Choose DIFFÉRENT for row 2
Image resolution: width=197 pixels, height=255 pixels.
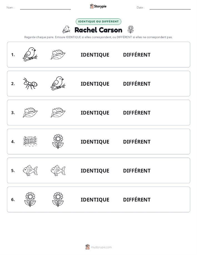point(137,84)
